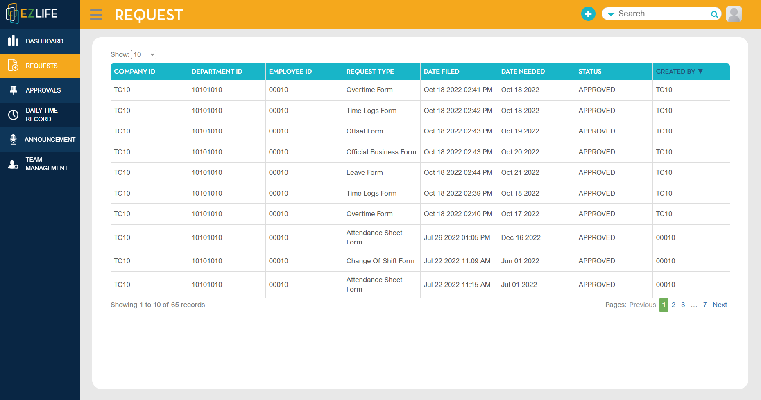Sort by Company ID column header

(149, 71)
